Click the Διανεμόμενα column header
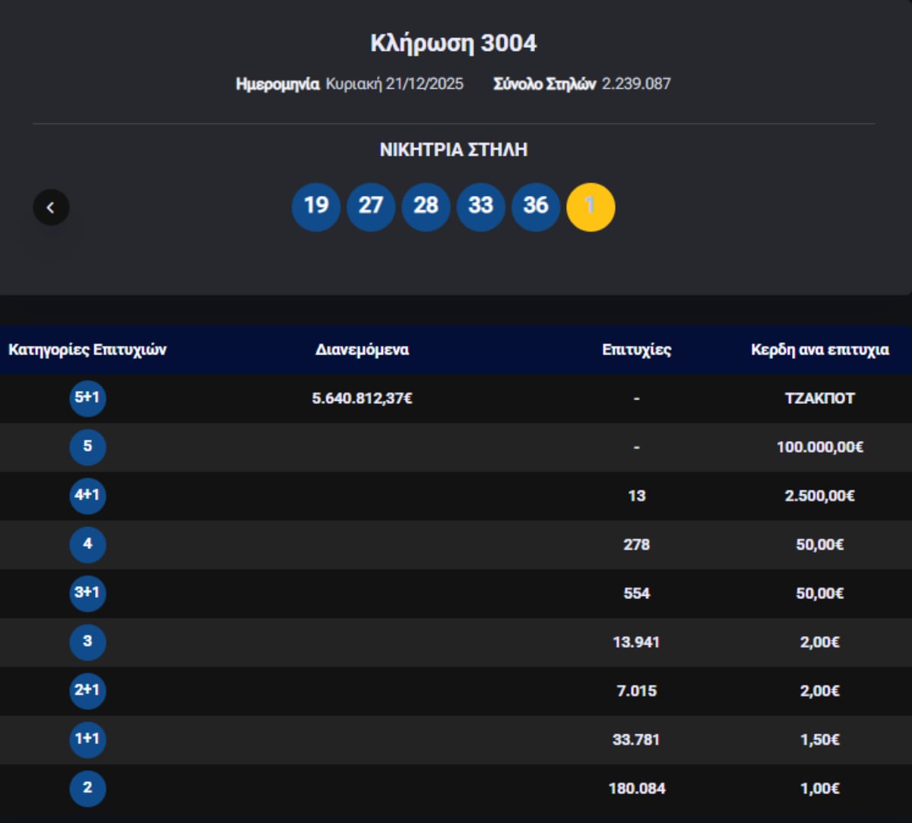 pyautogui.click(x=362, y=350)
